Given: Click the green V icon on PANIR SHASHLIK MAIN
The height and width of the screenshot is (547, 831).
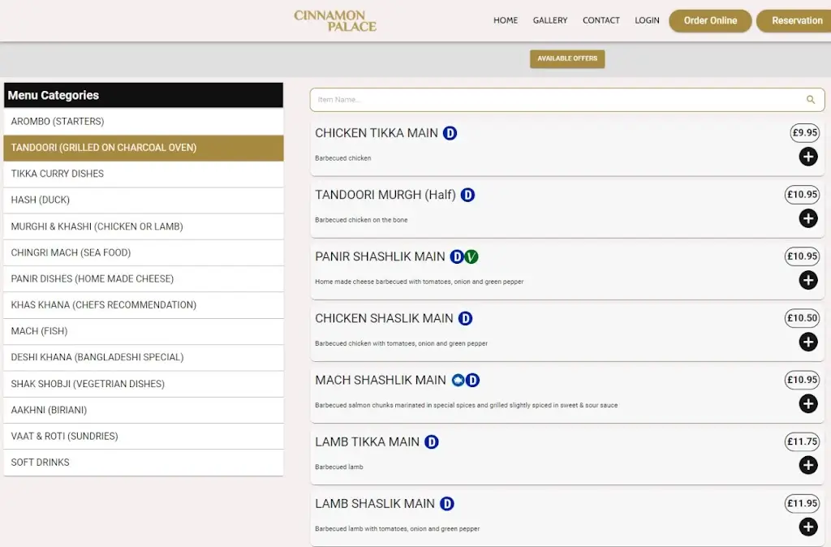Looking at the screenshot, I should tap(471, 256).
